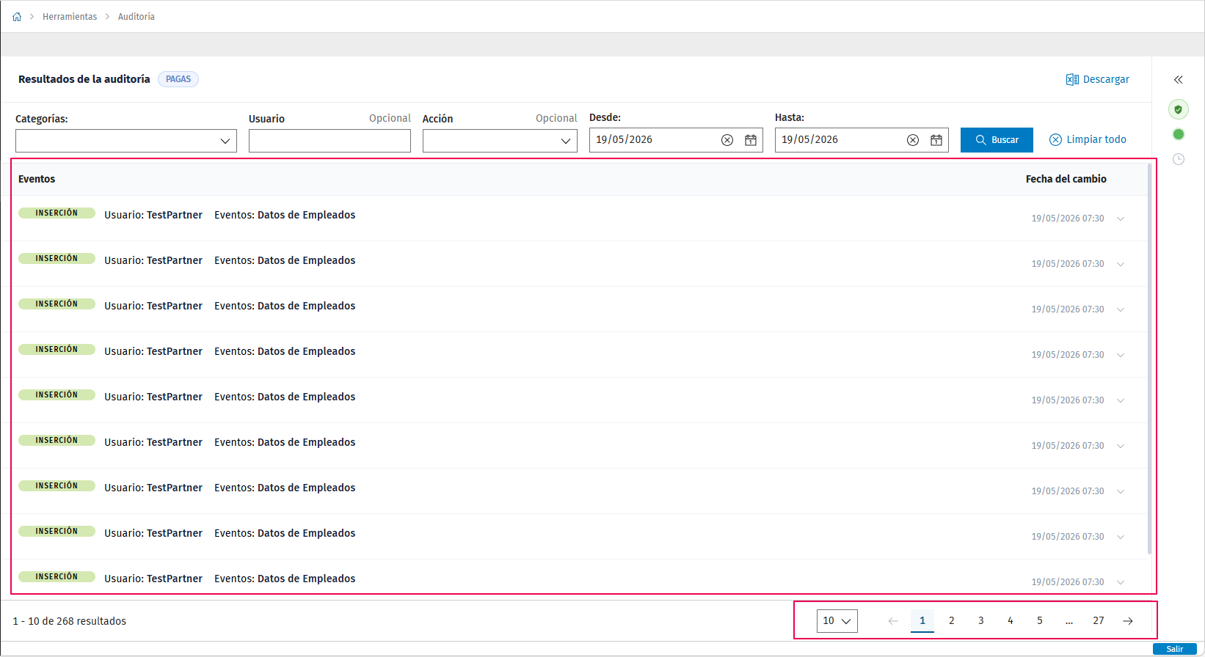Clear the Hasta date with X icon
Image resolution: width=1205 pixels, height=657 pixels.
coord(913,140)
